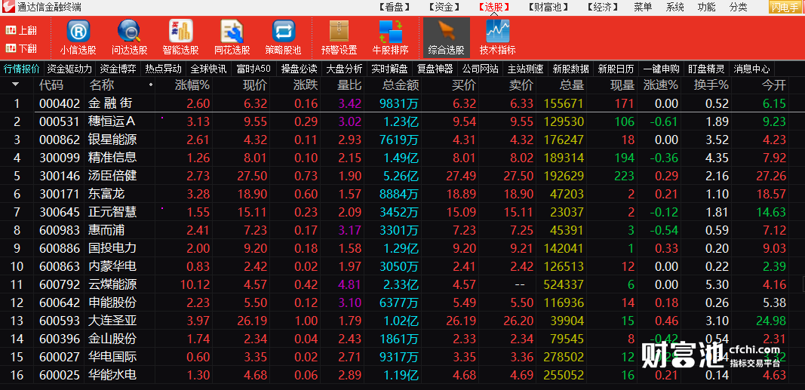Image resolution: width=805 pixels, height=390 pixels.
Task: Page down with 下翻 button
Action: (22, 49)
